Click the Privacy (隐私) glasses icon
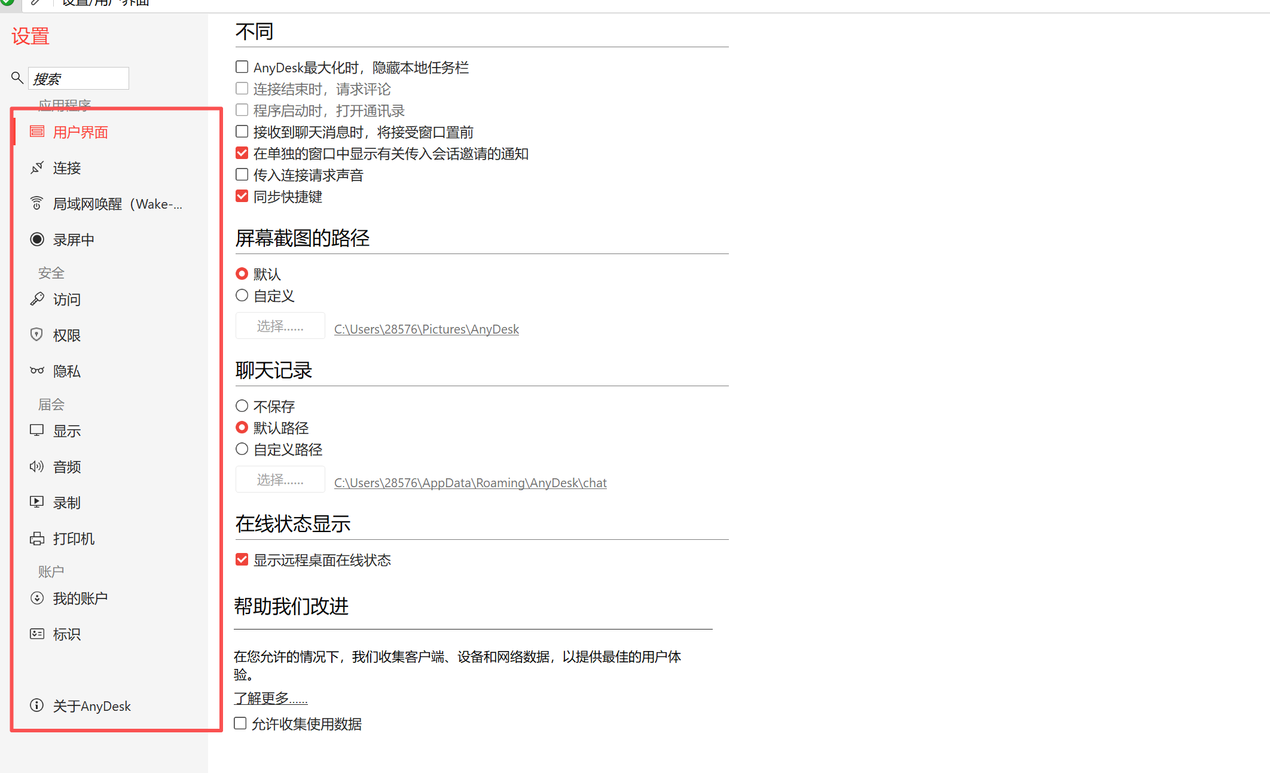The width and height of the screenshot is (1270, 773). [x=37, y=371]
